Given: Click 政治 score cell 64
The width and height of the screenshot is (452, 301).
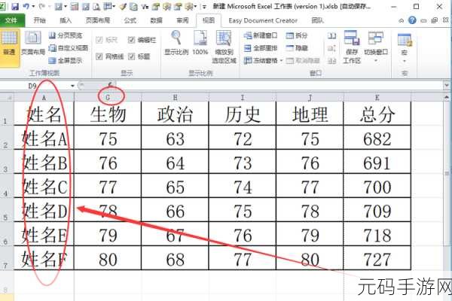Looking at the screenshot, I should point(175,162).
